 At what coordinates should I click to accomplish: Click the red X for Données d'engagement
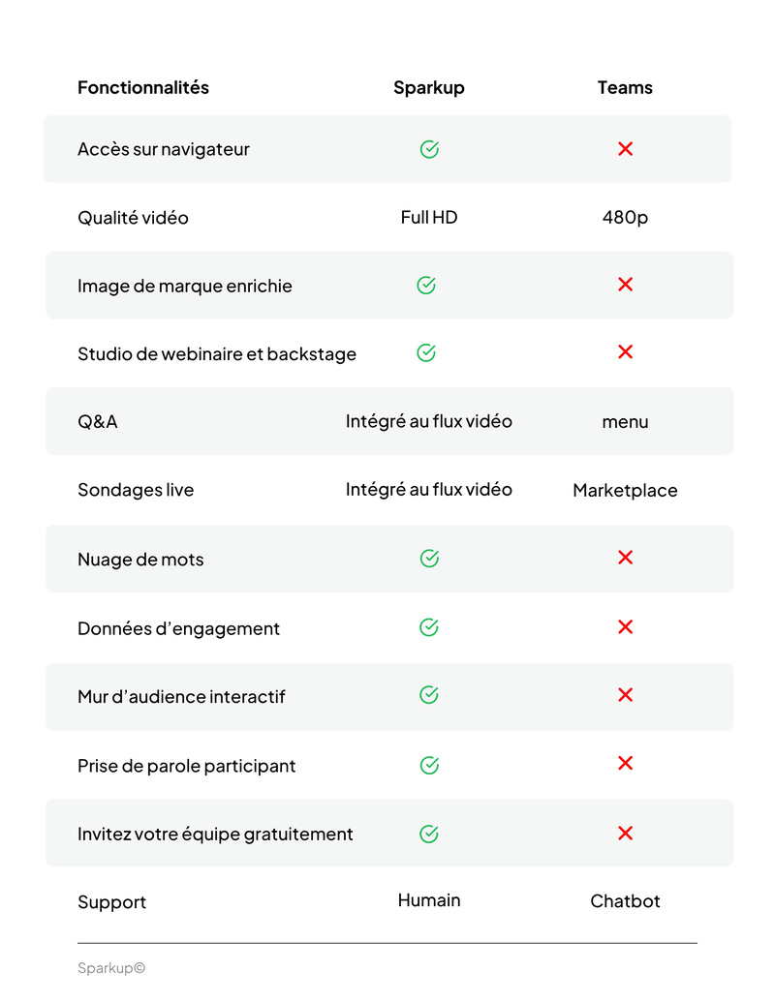626,627
